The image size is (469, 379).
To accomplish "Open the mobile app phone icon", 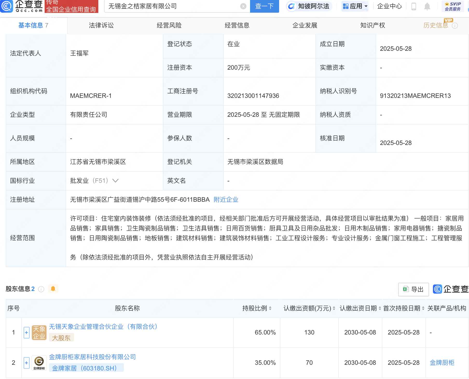I will (x=414, y=6).
